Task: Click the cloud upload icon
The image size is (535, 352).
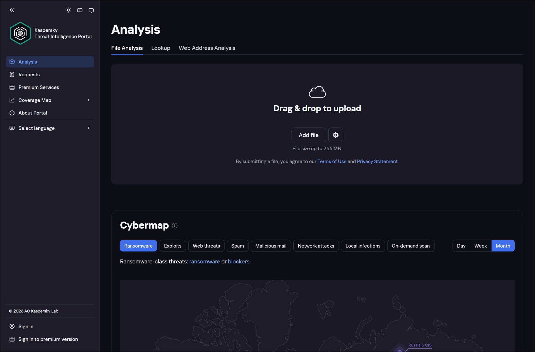Action: point(317,92)
